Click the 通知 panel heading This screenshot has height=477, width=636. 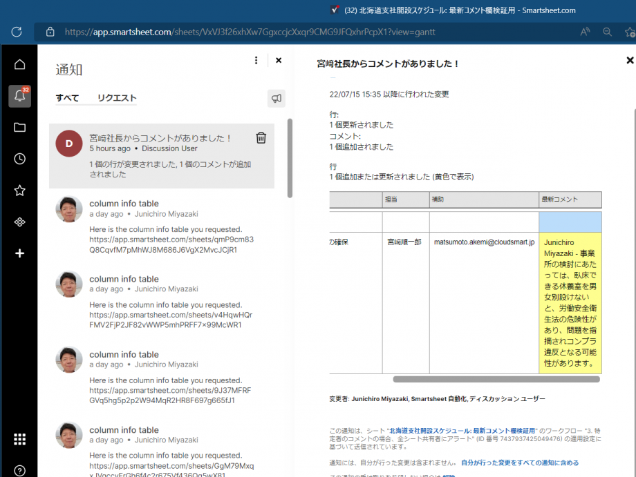click(x=69, y=70)
